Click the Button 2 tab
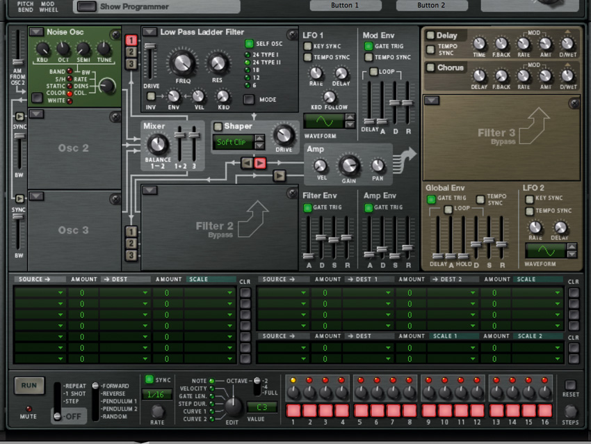Screen dimensions: 591x444 point(431,6)
